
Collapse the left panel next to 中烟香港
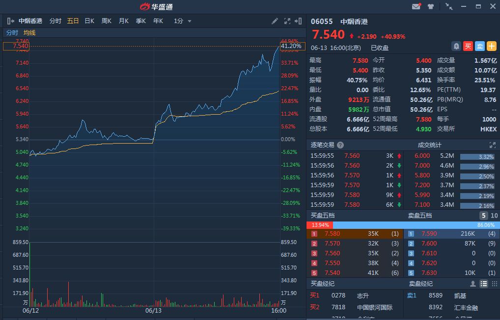[10, 21]
